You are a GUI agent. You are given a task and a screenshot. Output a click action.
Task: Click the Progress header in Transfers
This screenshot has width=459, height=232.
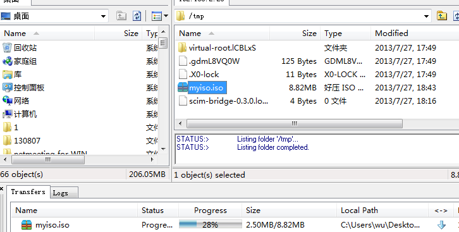pyautogui.click(x=210, y=211)
